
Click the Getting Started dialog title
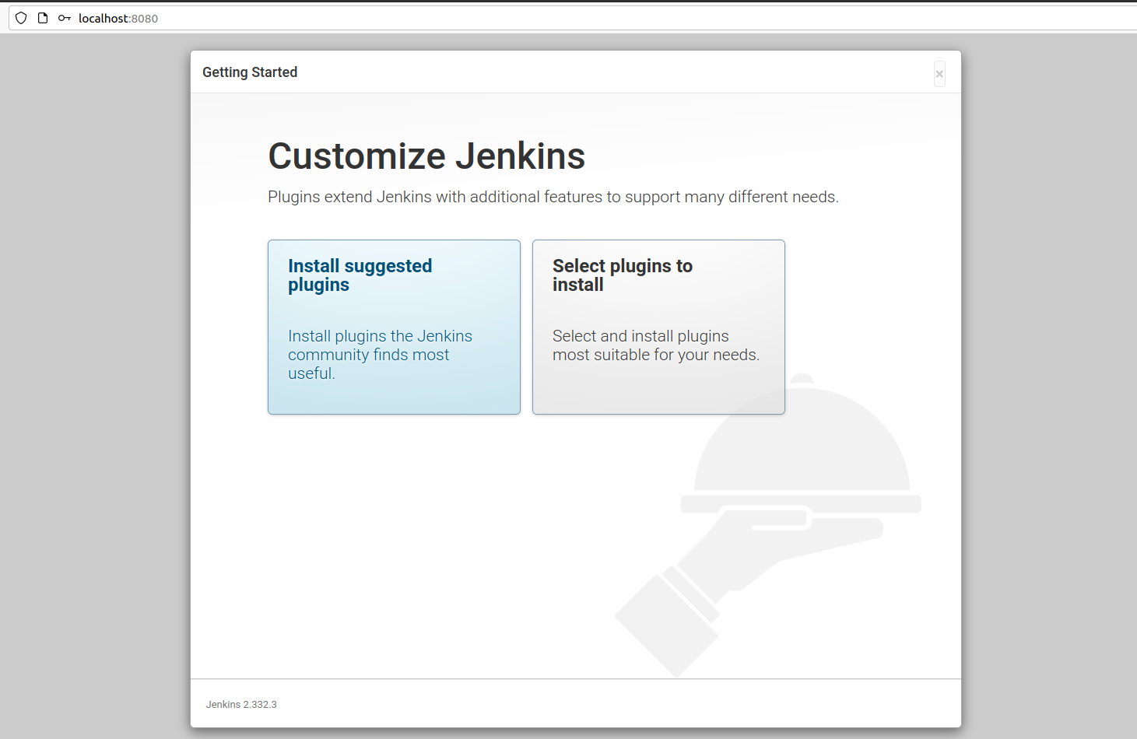coord(250,72)
